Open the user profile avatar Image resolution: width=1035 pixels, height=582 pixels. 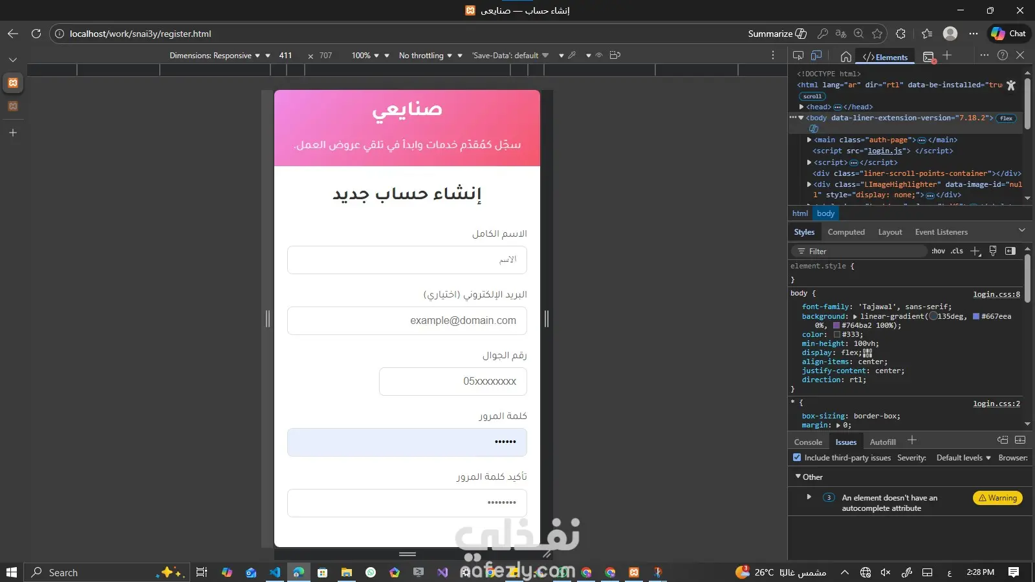(950, 34)
